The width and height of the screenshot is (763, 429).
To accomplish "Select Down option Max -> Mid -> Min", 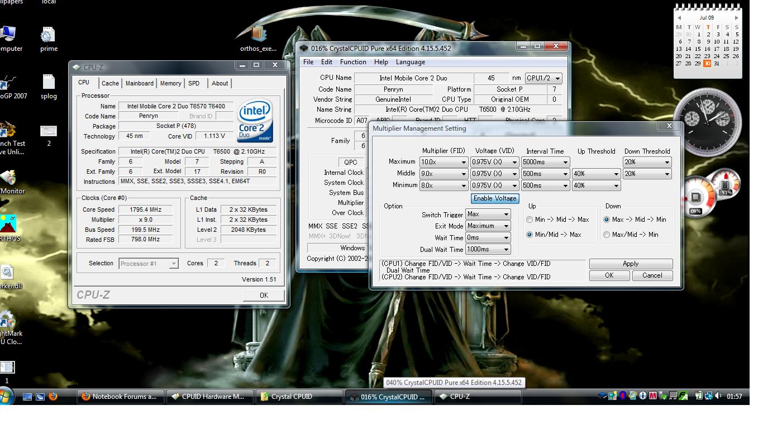I will (x=635, y=220).
